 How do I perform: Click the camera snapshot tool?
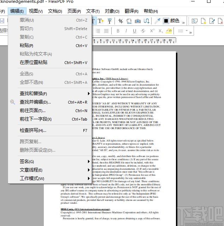pyautogui.click(x=138, y=21)
